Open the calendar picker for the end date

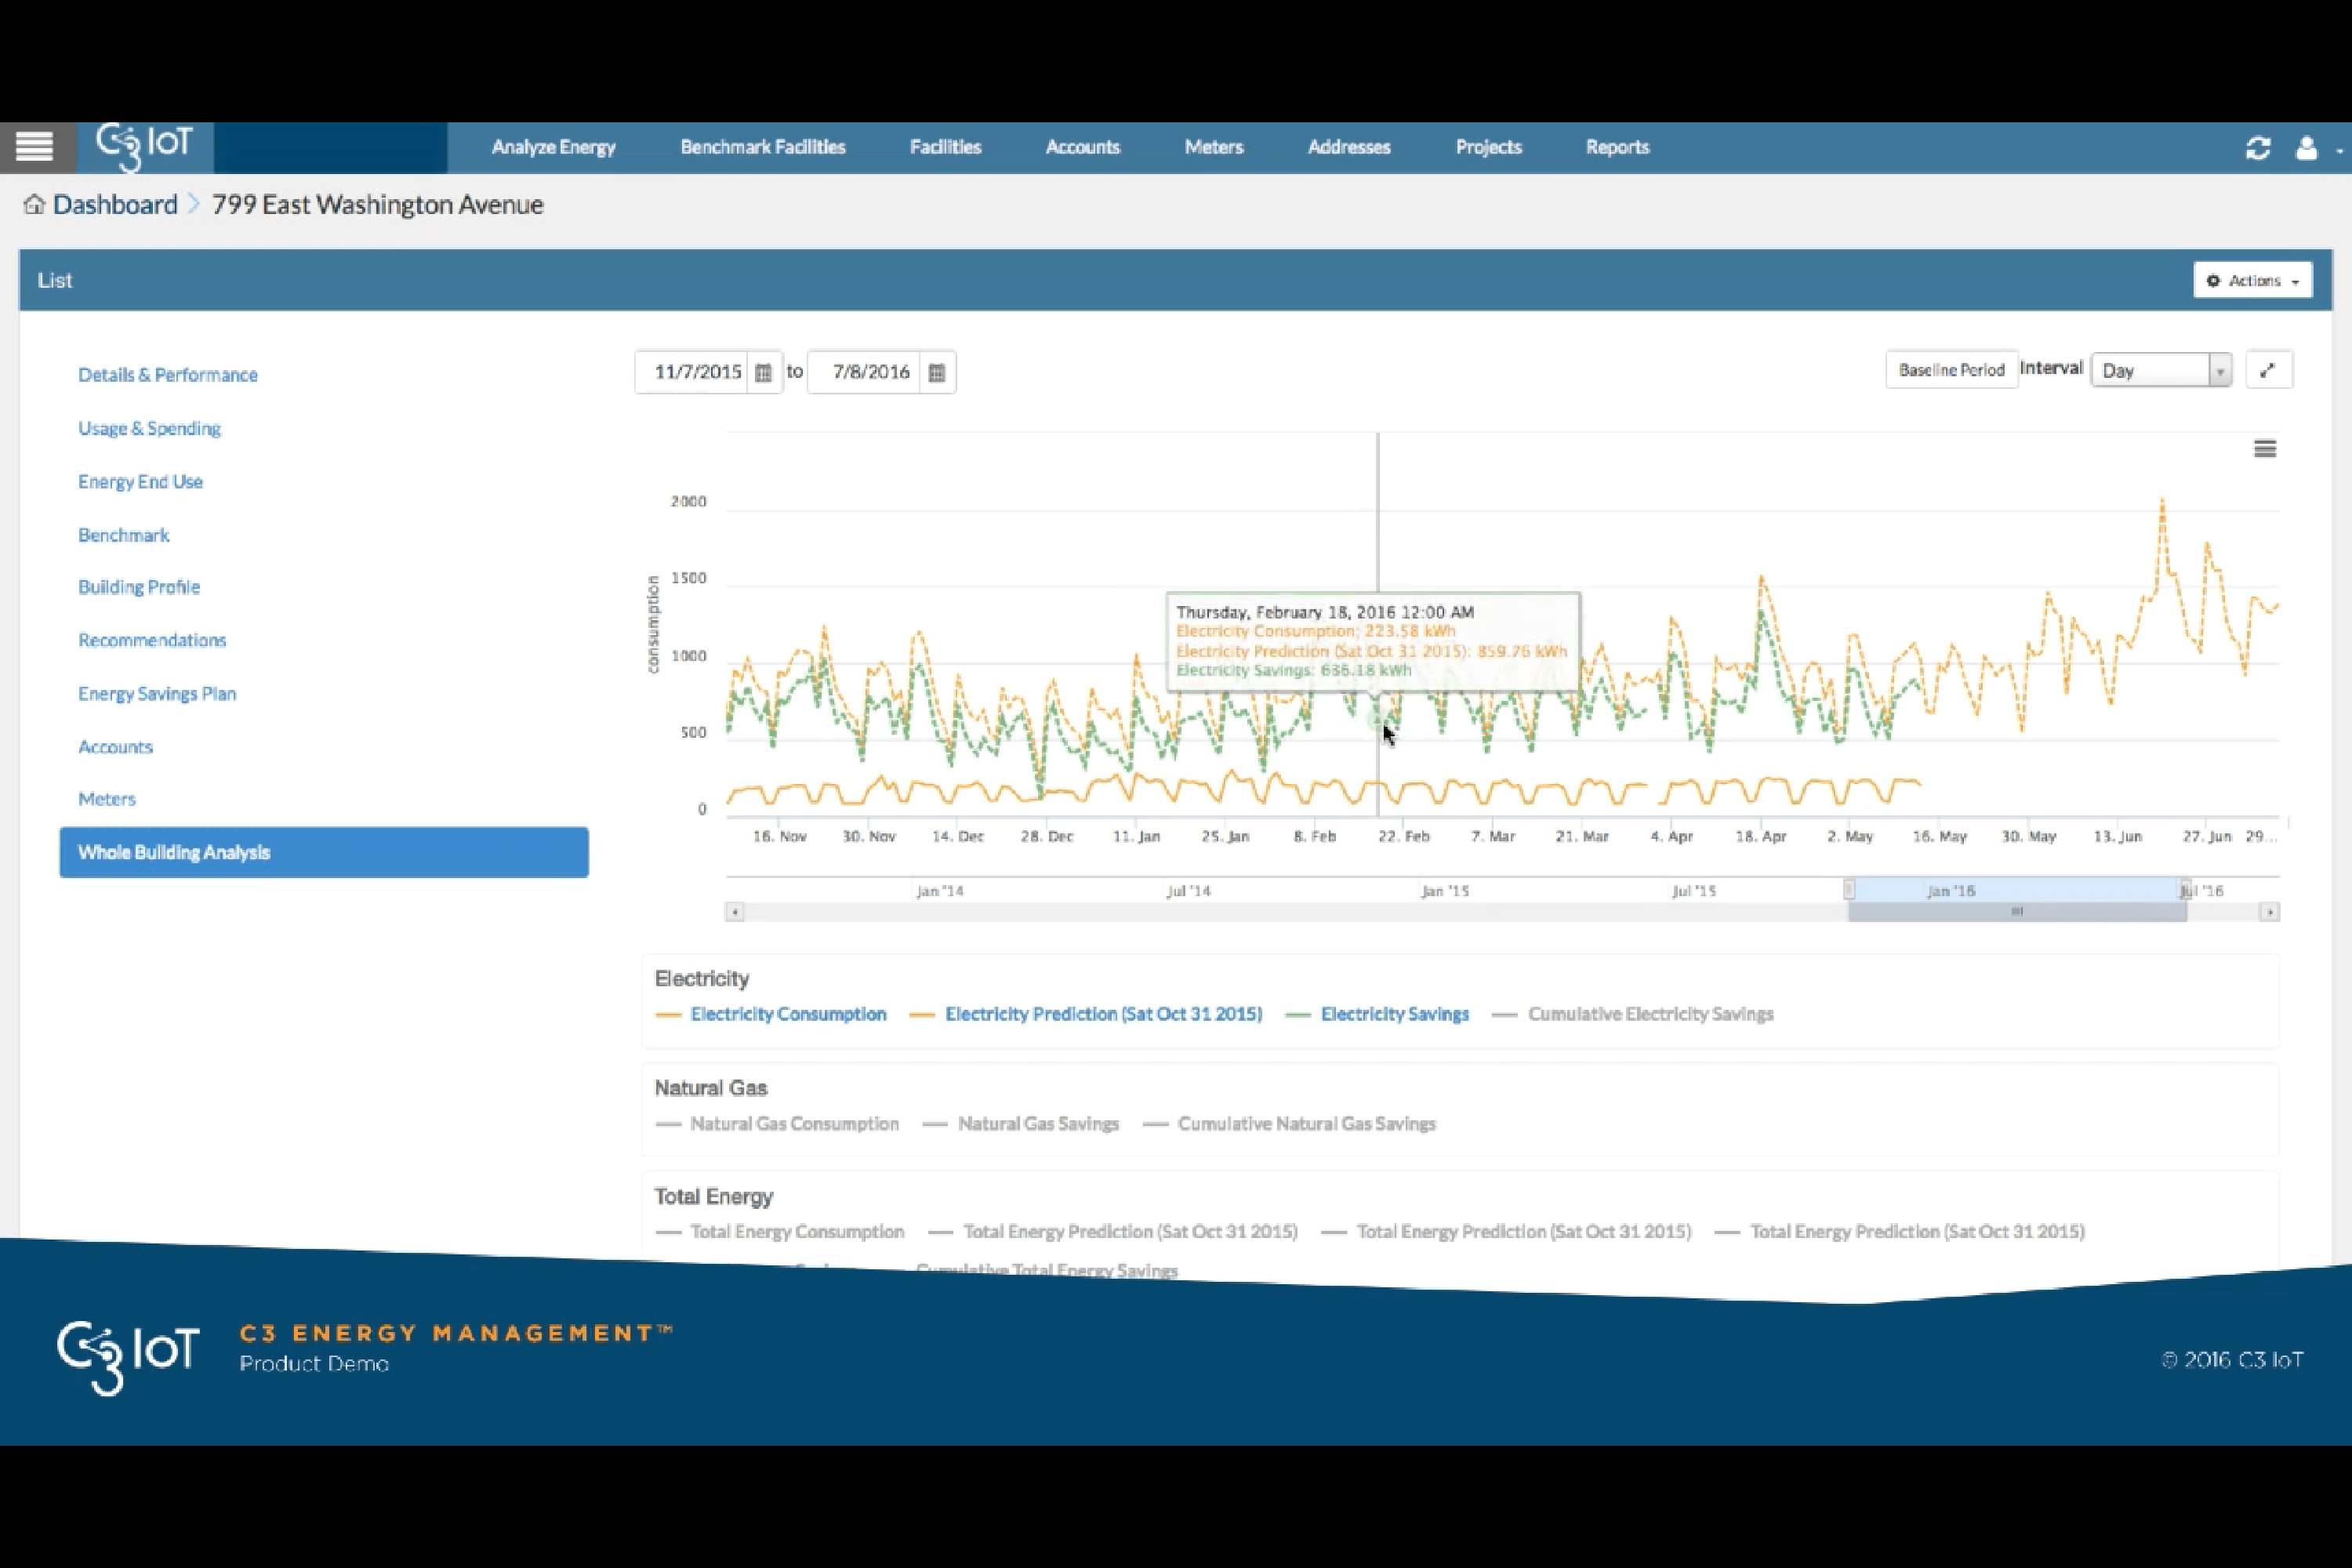tap(937, 372)
